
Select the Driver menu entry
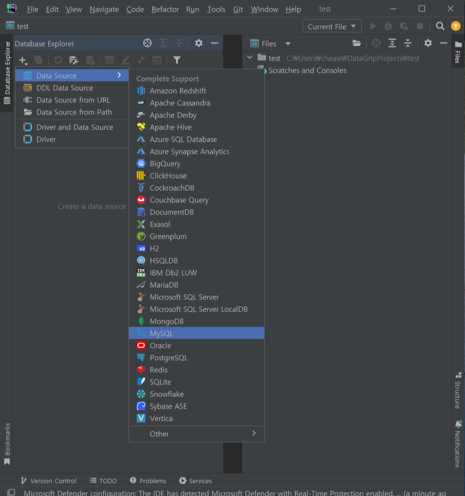72,139
